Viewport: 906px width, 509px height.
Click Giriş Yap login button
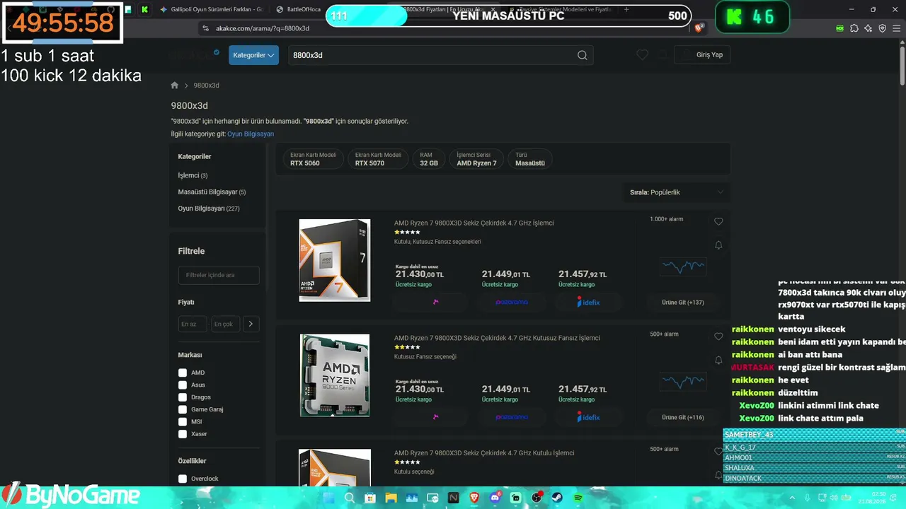(x=702, y=55)
